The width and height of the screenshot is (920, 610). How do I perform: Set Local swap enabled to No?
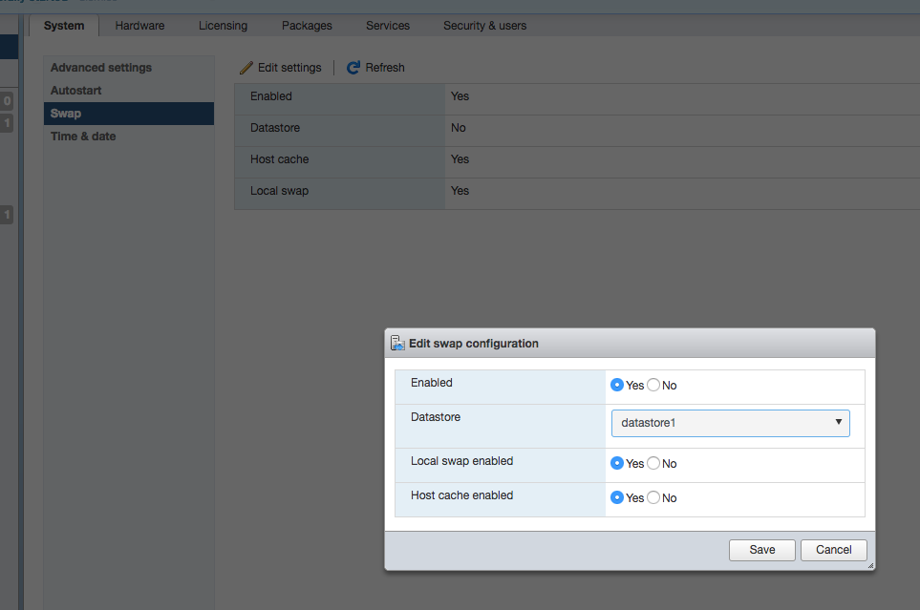click(x=653, y=463)
